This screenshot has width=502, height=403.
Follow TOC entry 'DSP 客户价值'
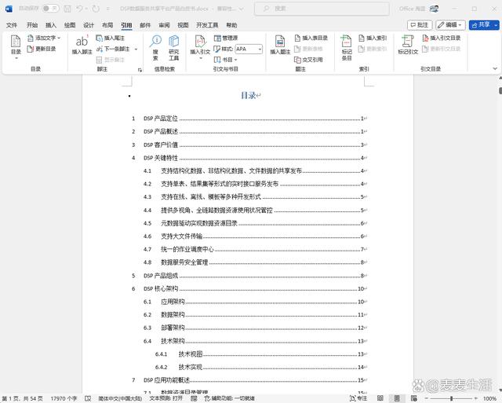(x=249, y=145)
